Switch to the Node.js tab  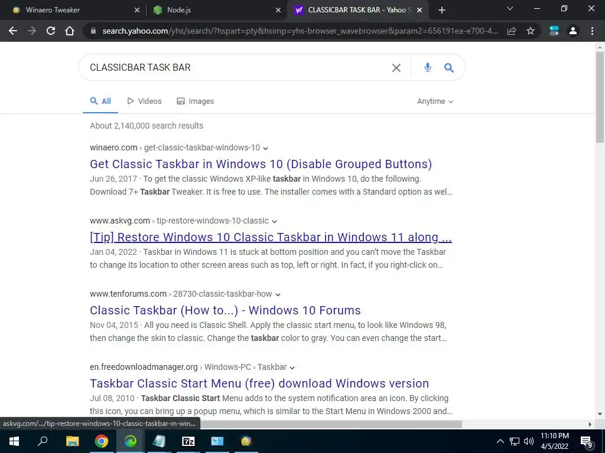click(217, 10)
